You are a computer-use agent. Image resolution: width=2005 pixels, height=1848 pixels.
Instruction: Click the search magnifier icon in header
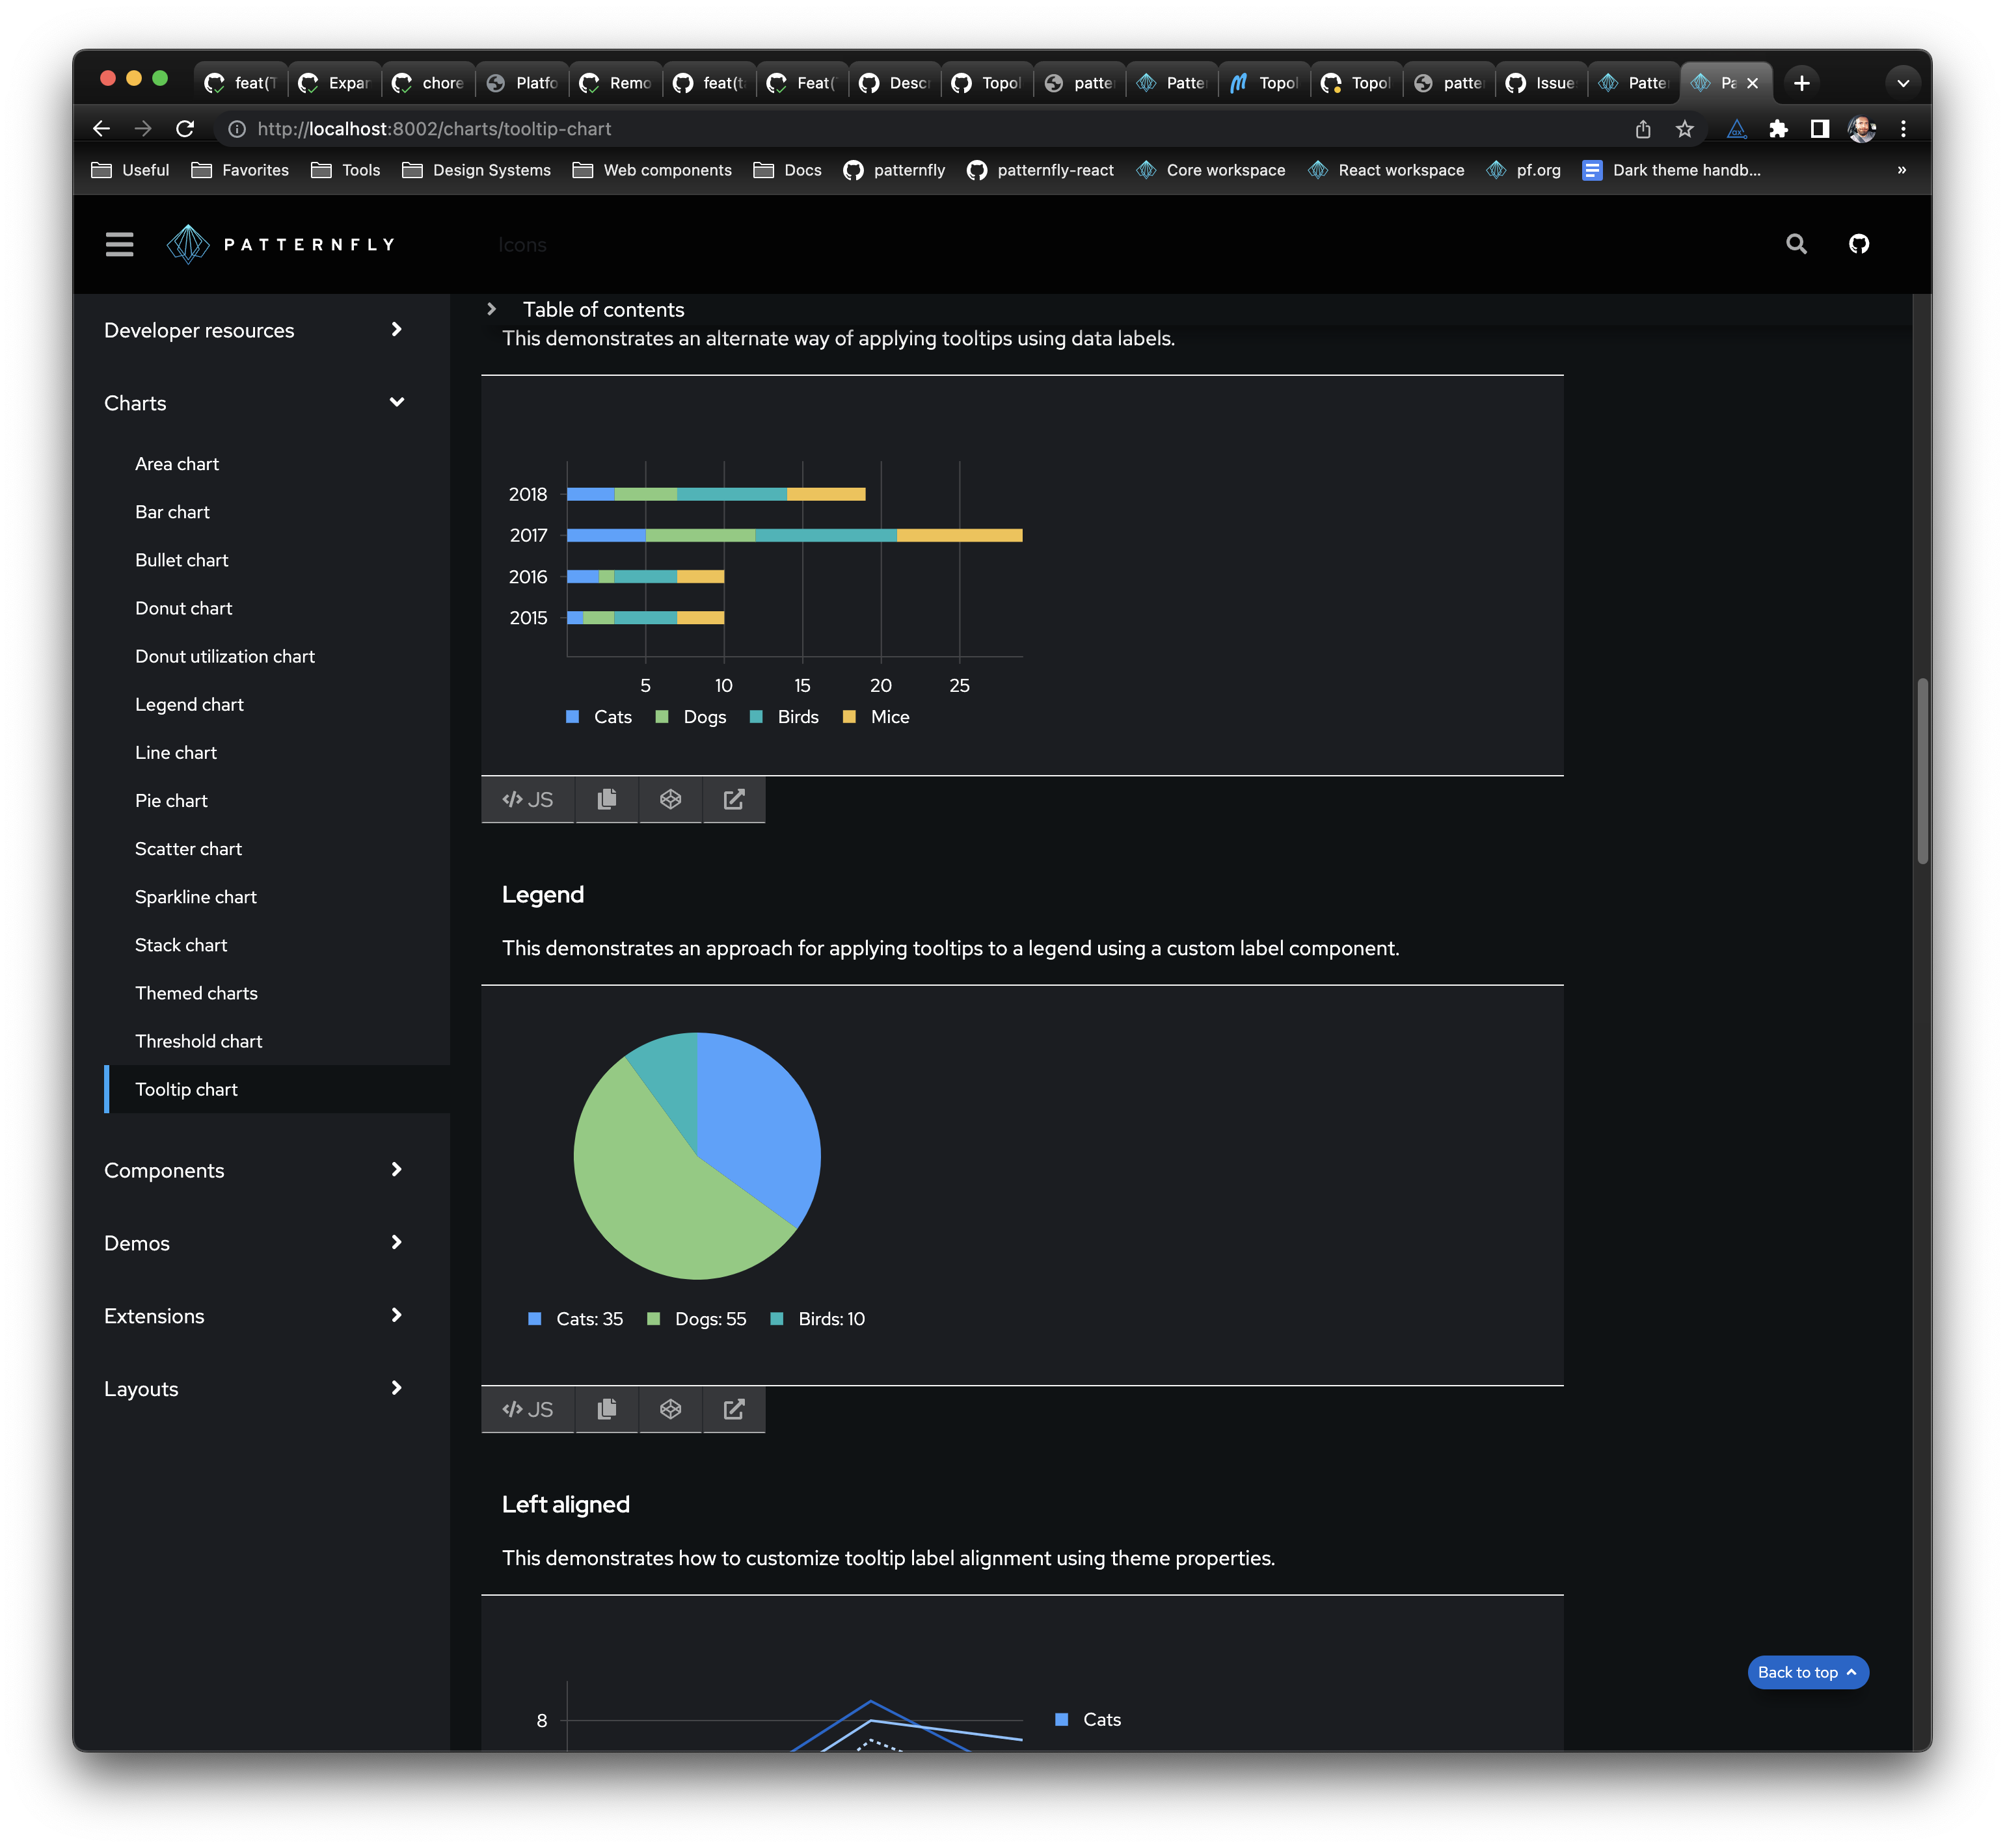coord(1796,244)
